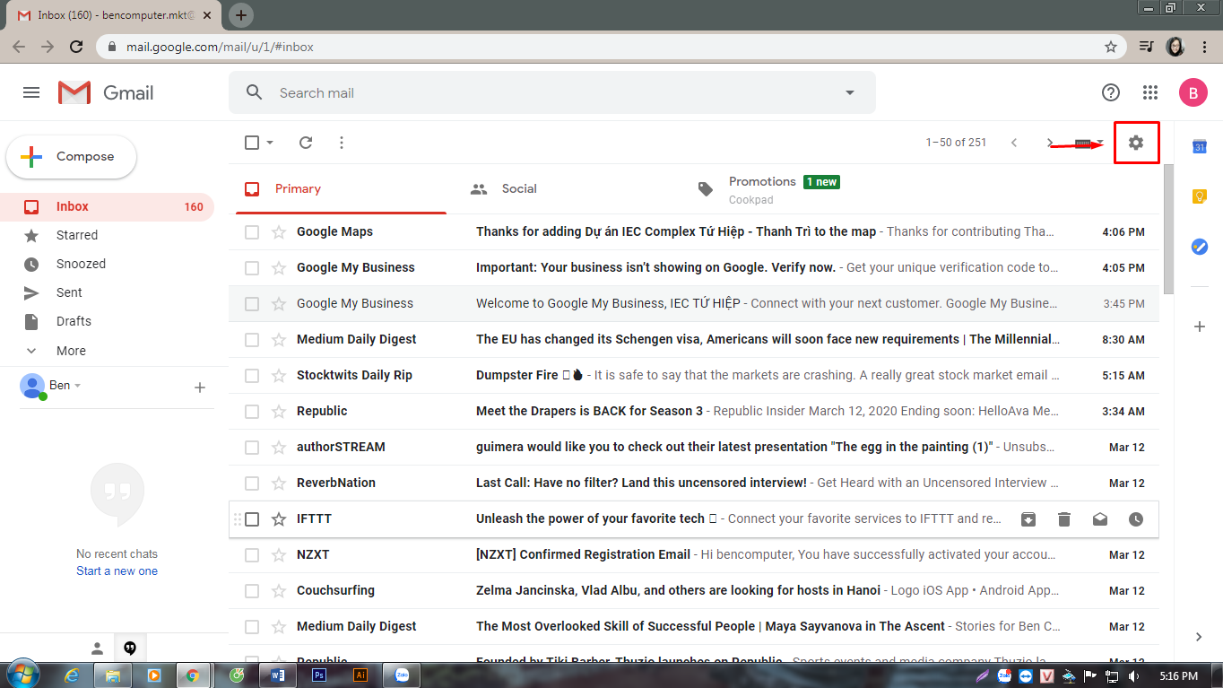Delete the IFTTT email
The width and height of the screenshot is (1223, 688).
1064,518
